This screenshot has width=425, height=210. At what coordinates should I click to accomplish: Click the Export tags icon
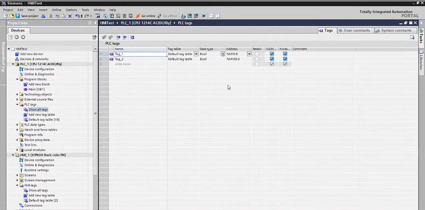[x=118, y=37]
